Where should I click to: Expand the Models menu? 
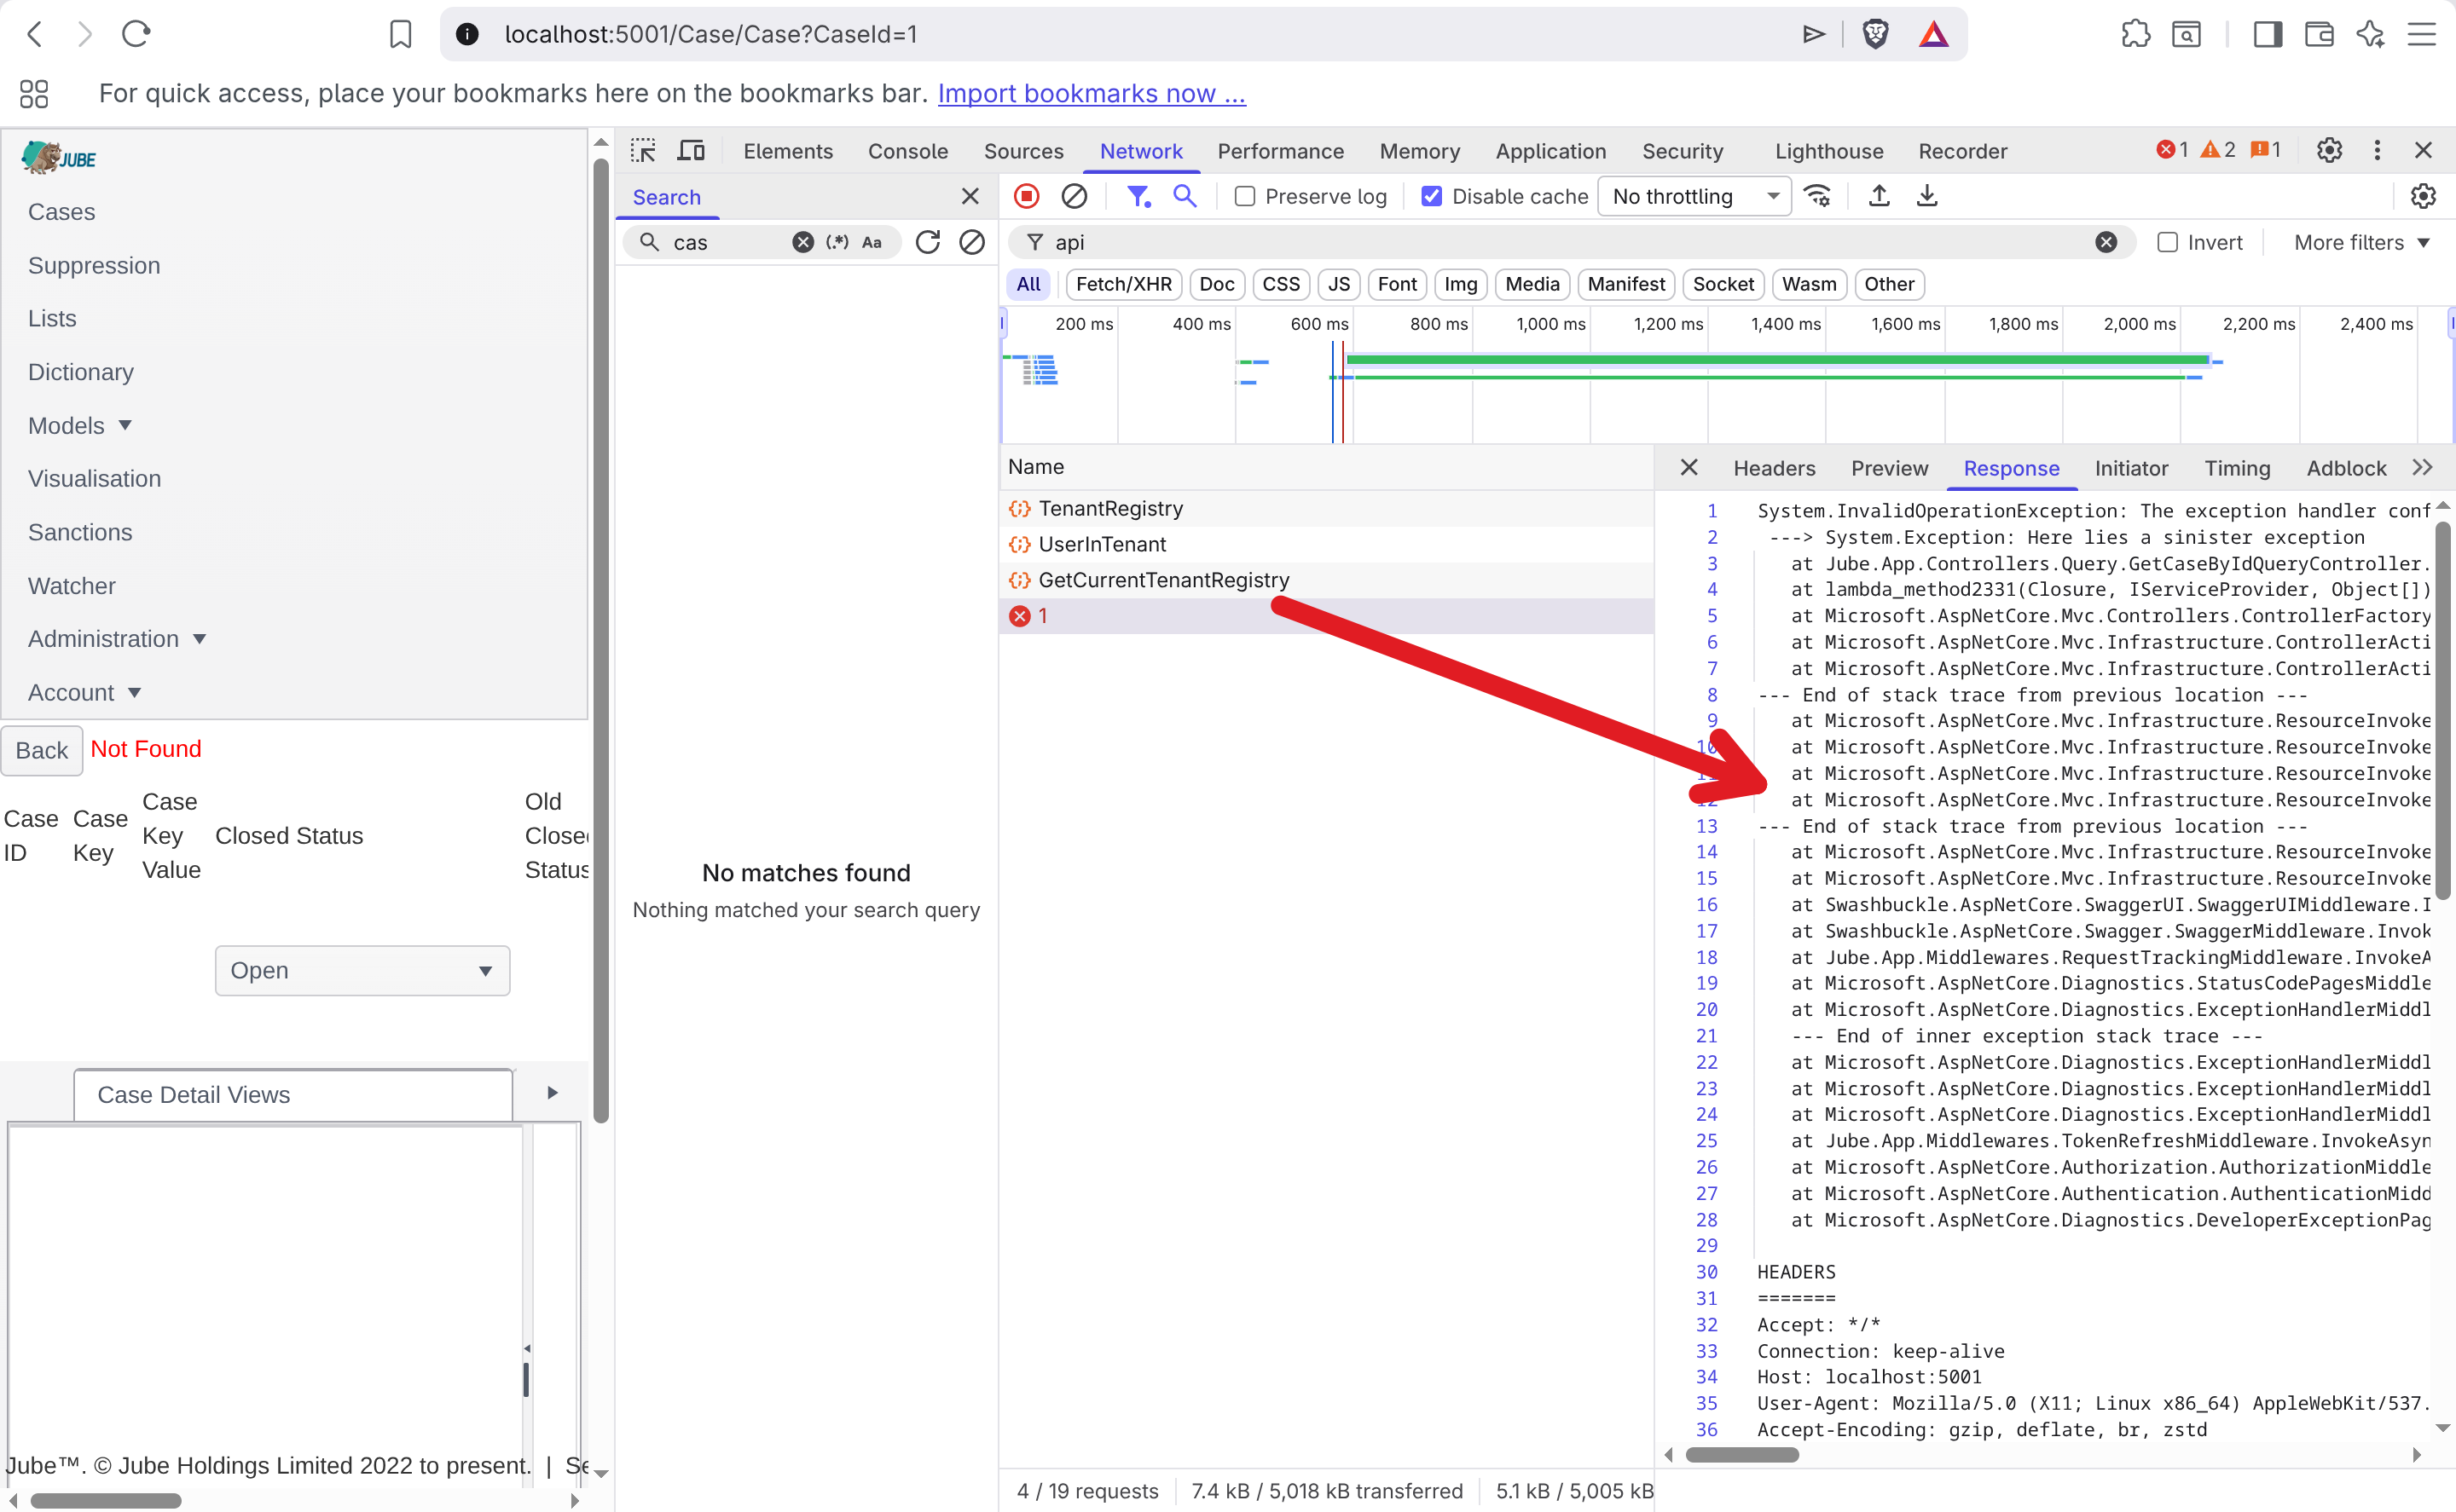[80, 425]
